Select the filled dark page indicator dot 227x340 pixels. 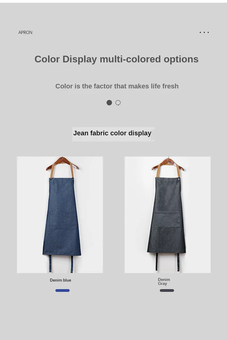tap(109, 103)
